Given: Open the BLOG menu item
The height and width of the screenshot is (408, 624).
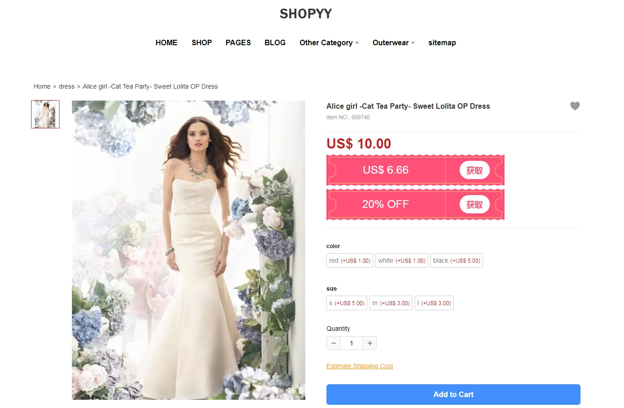Looking at the screenshot, I should click(275, 42).
